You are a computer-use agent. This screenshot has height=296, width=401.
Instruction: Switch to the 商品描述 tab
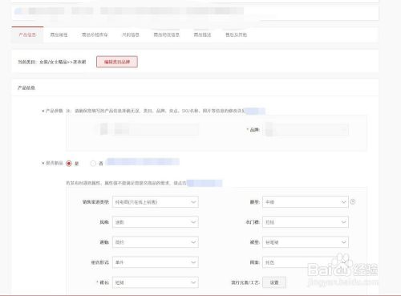click(x=202, y=34)
